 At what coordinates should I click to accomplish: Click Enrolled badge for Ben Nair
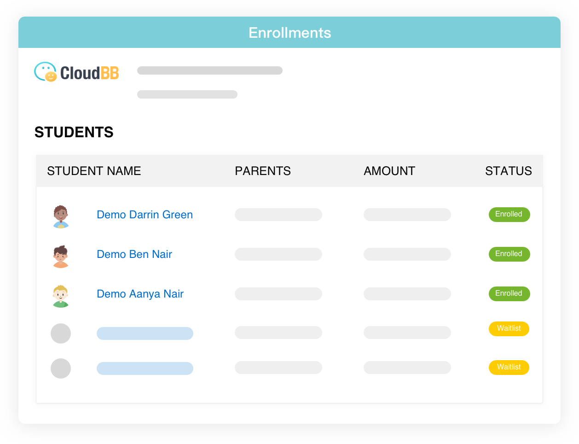point(509,254)
